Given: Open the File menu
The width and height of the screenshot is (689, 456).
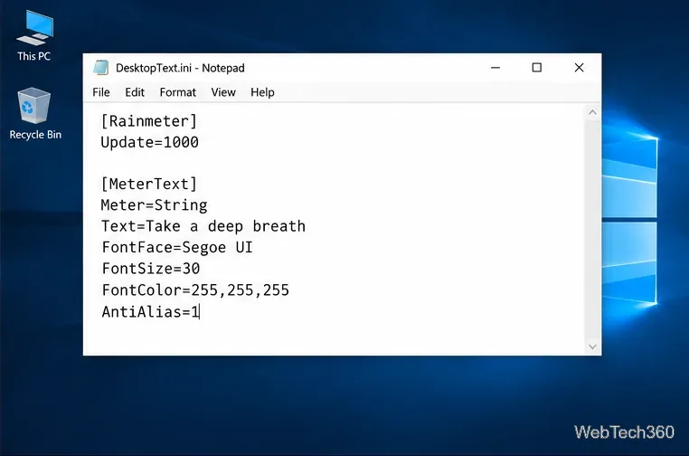Looking at the screenshot, I should pyautogui.click(x=101, y=92).
